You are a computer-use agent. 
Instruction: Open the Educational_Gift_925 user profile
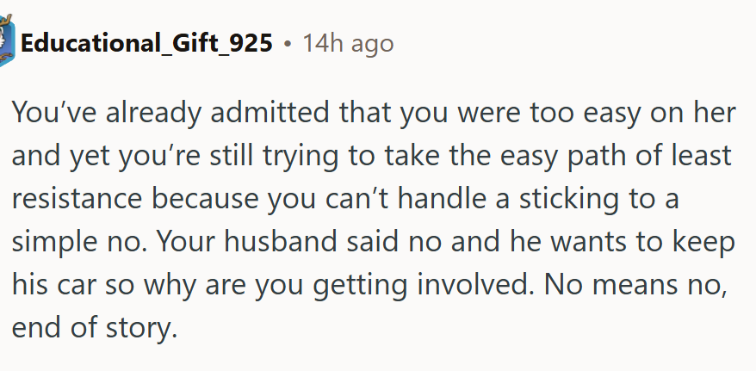147,42
